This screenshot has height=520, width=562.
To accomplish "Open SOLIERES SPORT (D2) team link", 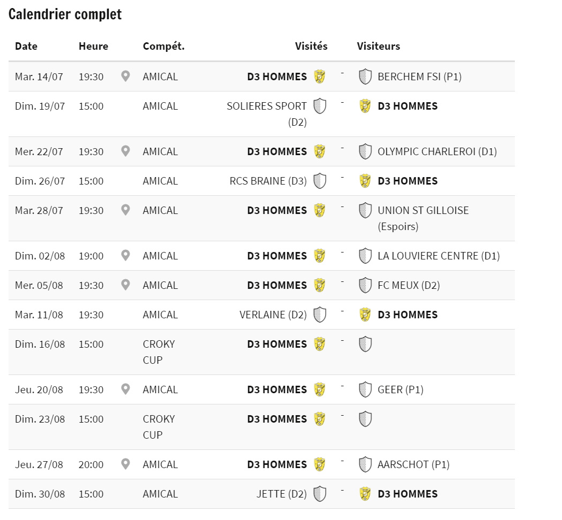I will (x=267, y=114).
